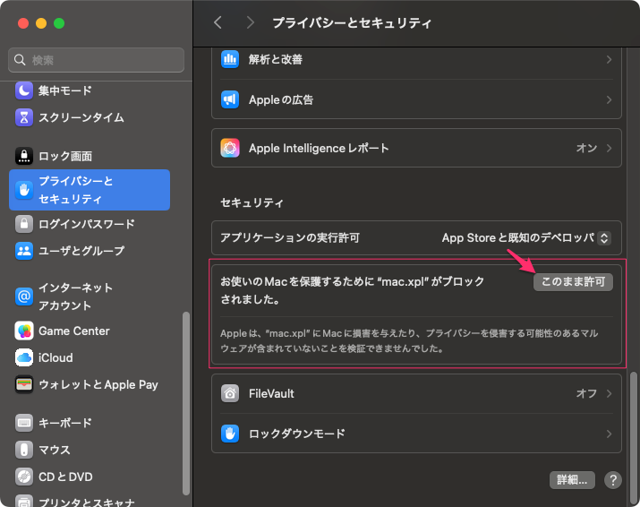Viewport: 640px width, 507px height.
Task: Select ログインパスワード in the sidebar
Action: pyautogui.click(x=86, y=224)
